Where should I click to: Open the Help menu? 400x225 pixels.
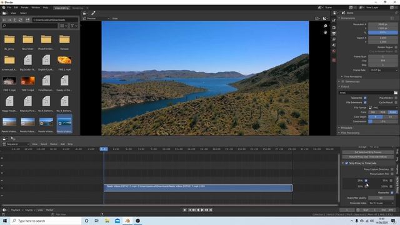46,7
